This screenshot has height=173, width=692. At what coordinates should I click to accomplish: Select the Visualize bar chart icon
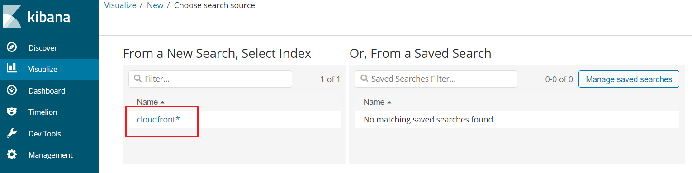pyautogui.click(x=12, y=69)
